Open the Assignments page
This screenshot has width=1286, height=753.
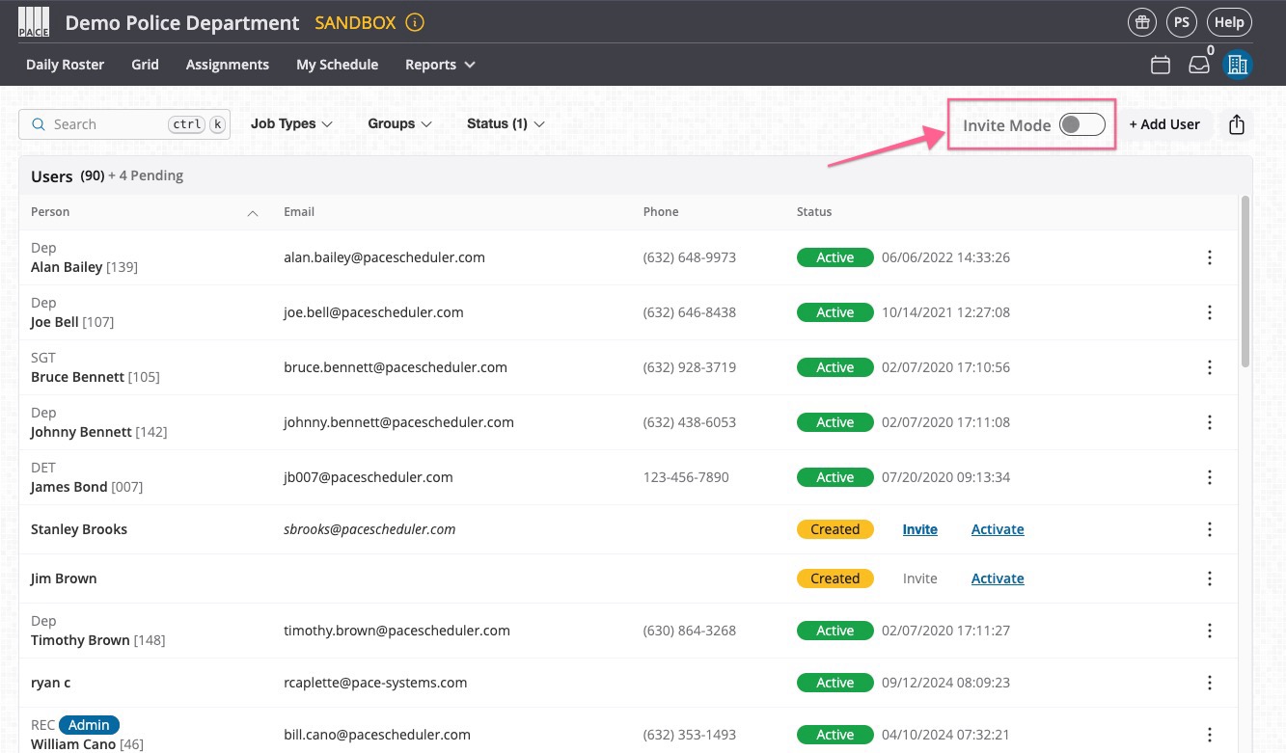click(x=227, y=65)
